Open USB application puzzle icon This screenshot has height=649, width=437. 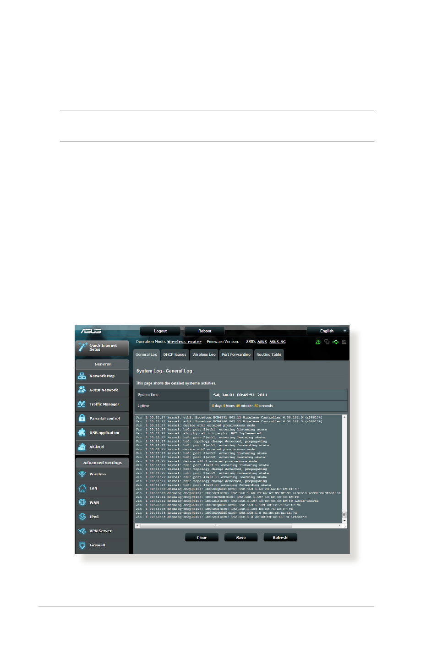coord(82,432)
